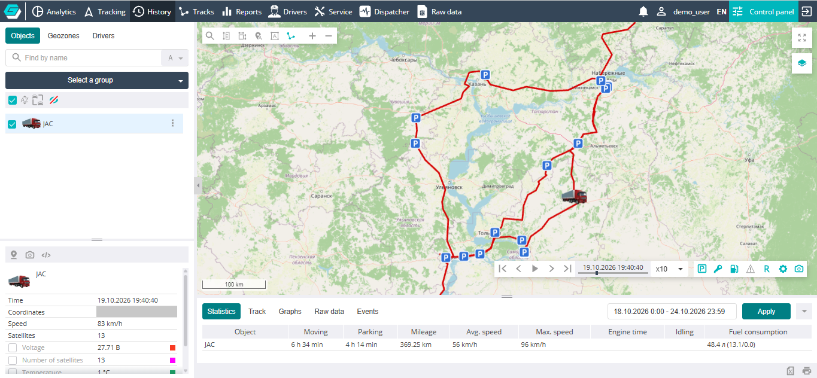
Task: Log out using the exit icon
Action: click(807, 11)
